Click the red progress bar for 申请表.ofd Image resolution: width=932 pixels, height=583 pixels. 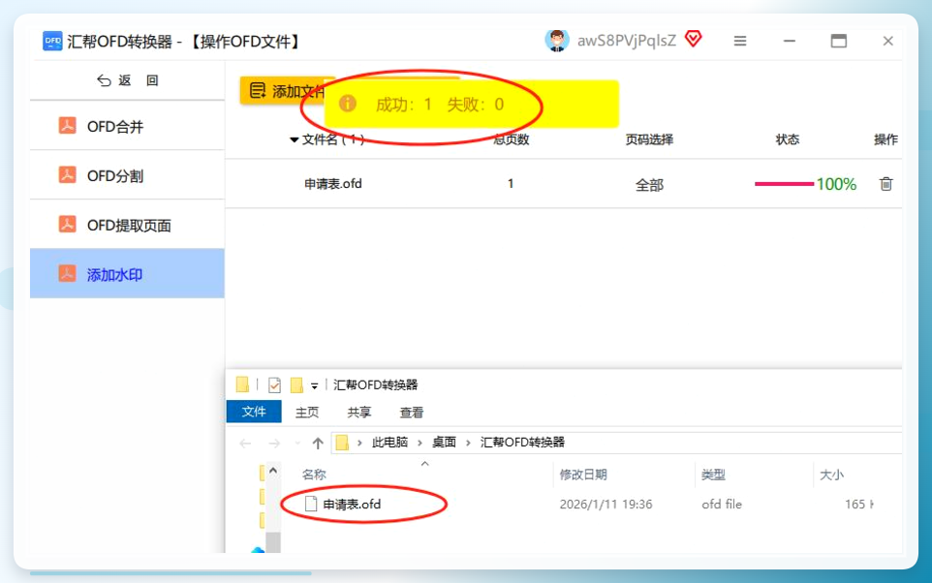[x=784, y=184]
